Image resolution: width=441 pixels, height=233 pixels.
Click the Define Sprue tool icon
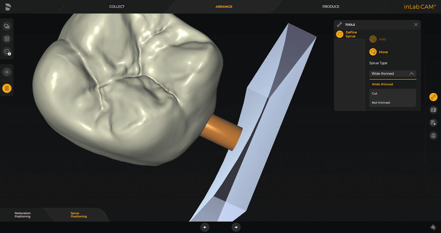pos(340,34)
